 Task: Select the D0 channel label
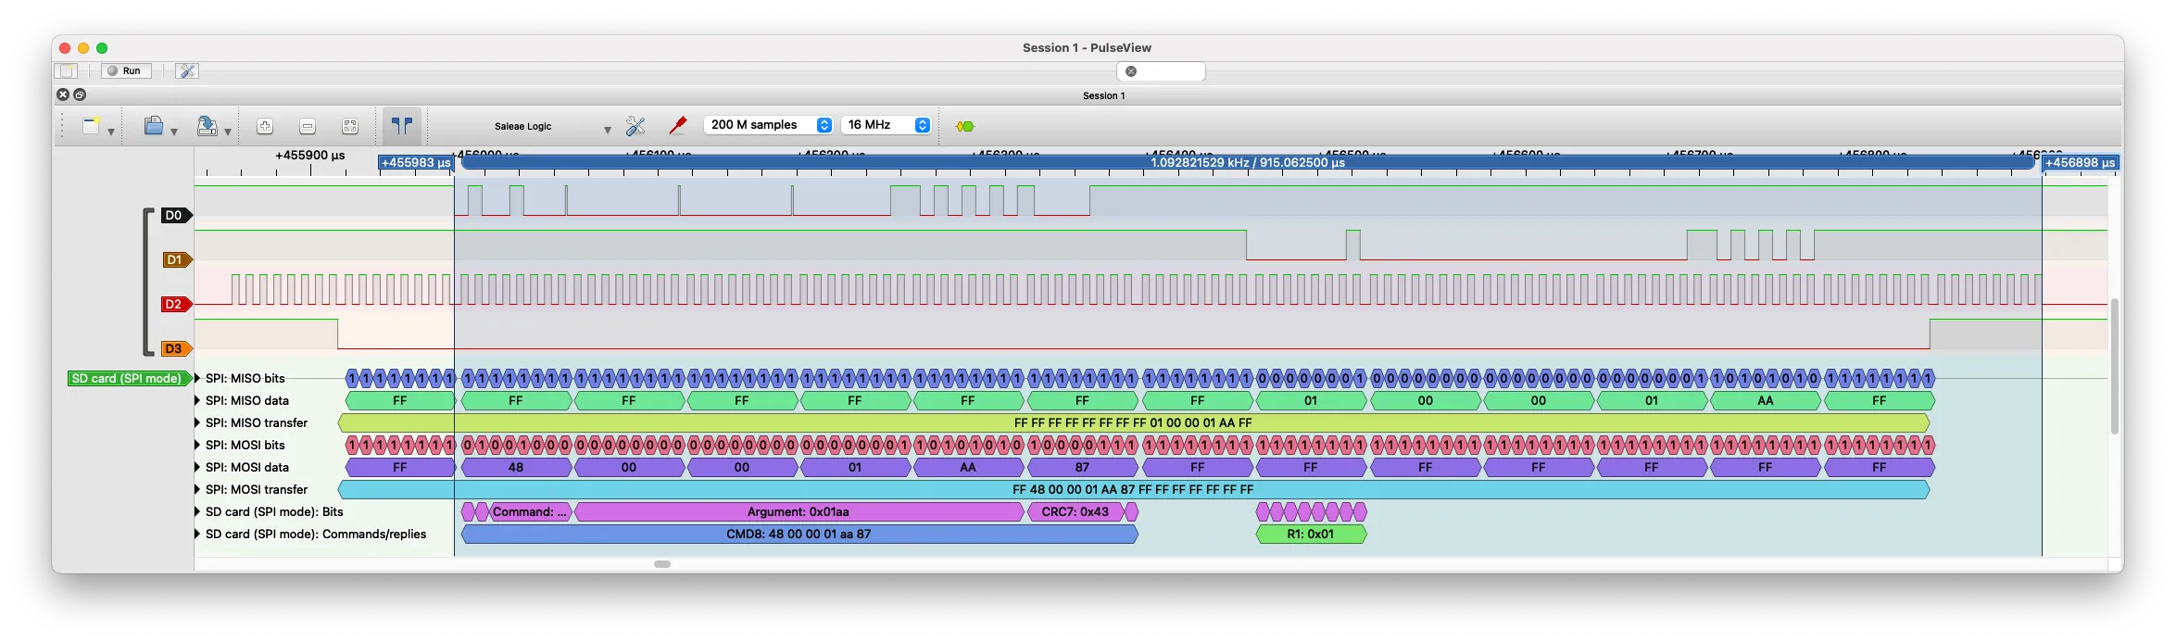(176, 215)
